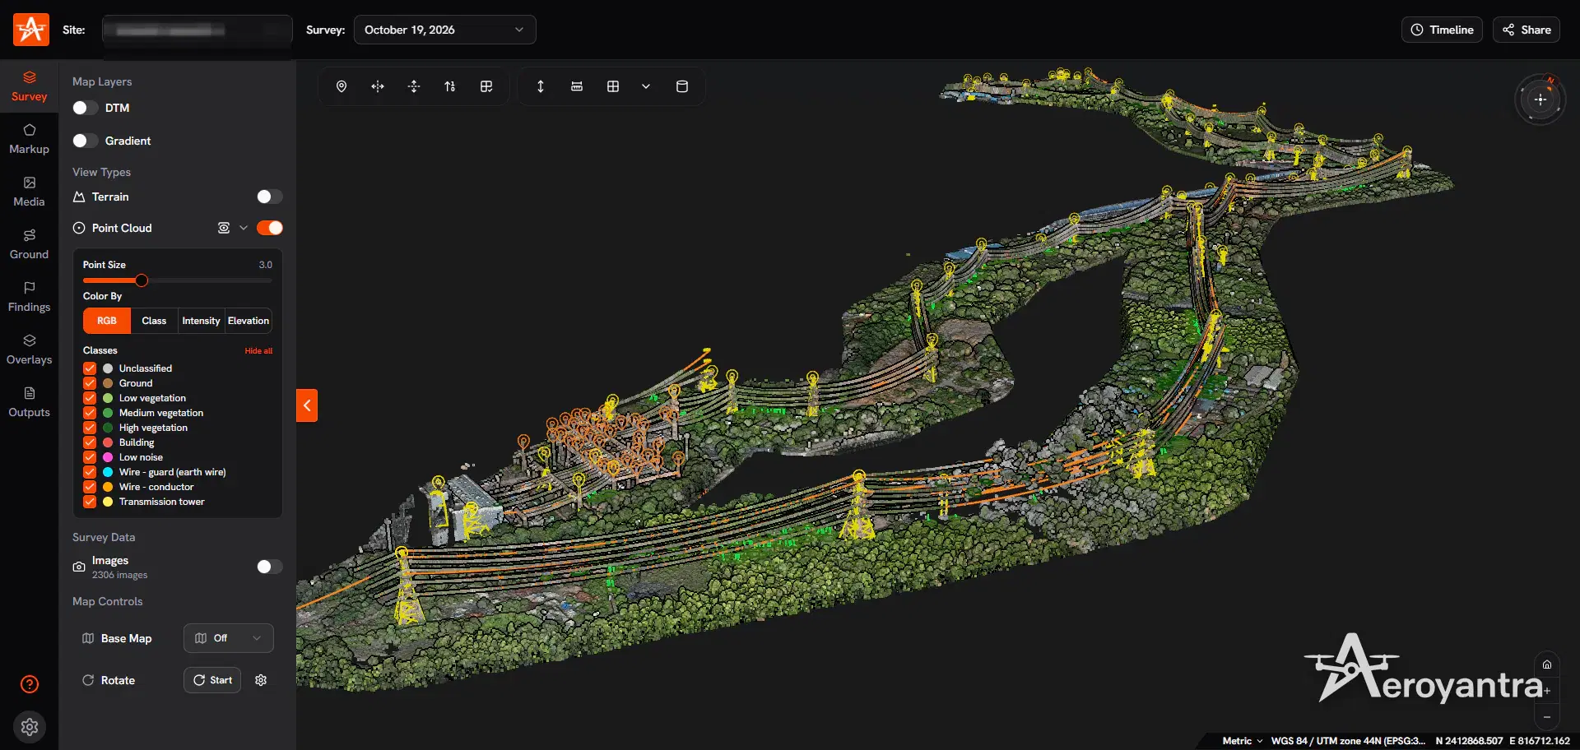
Task: Open the Metric units dropdown
Action: click(1242, 741)
